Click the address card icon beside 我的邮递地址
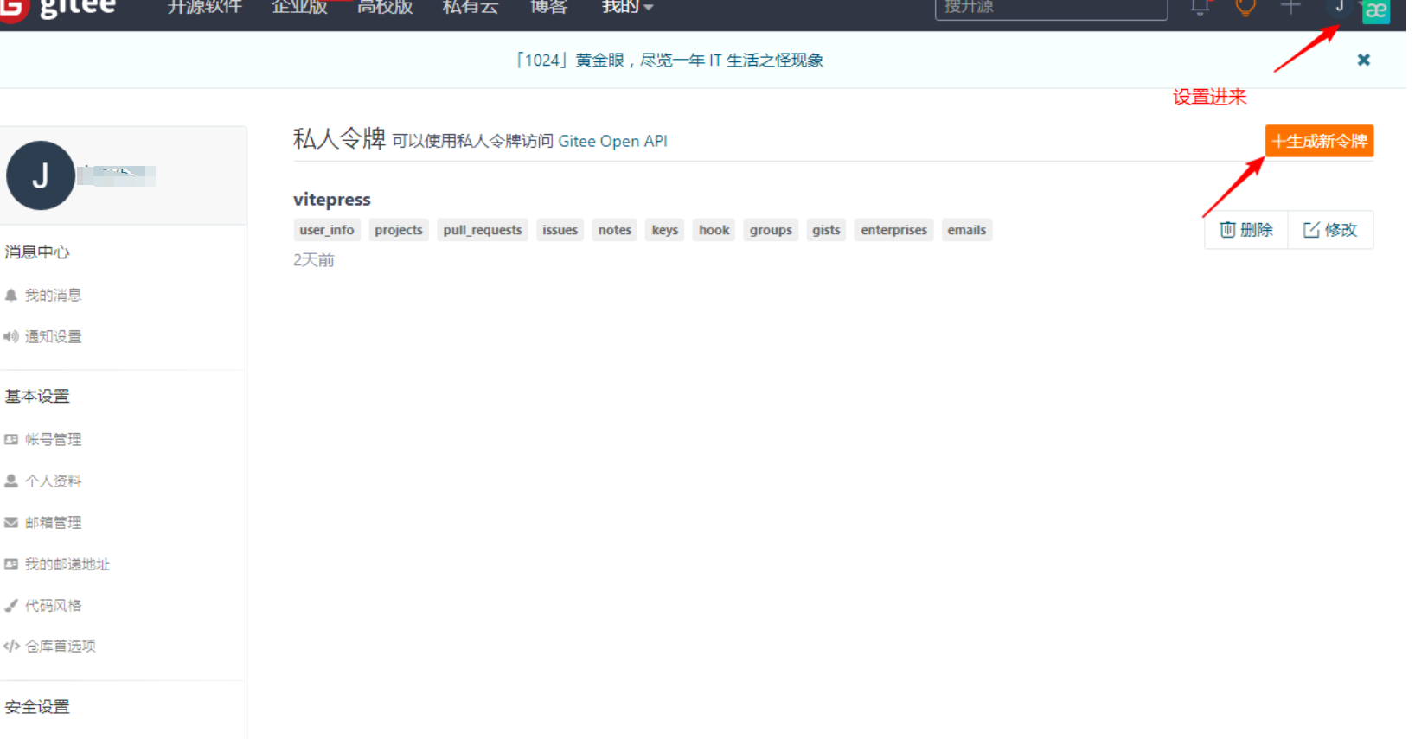Viewport: 1415px width, 739px height. 11,564
